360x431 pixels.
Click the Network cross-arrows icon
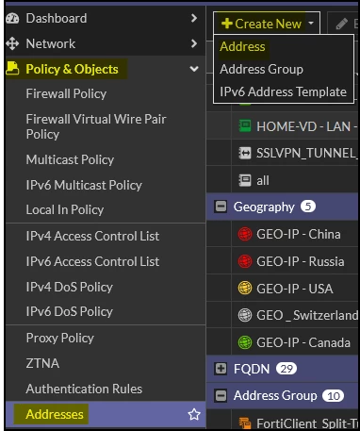(12, 43)
